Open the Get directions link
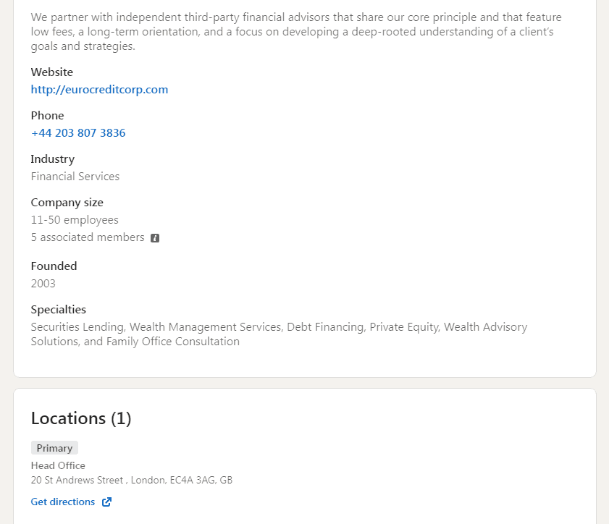 point(63,502)
